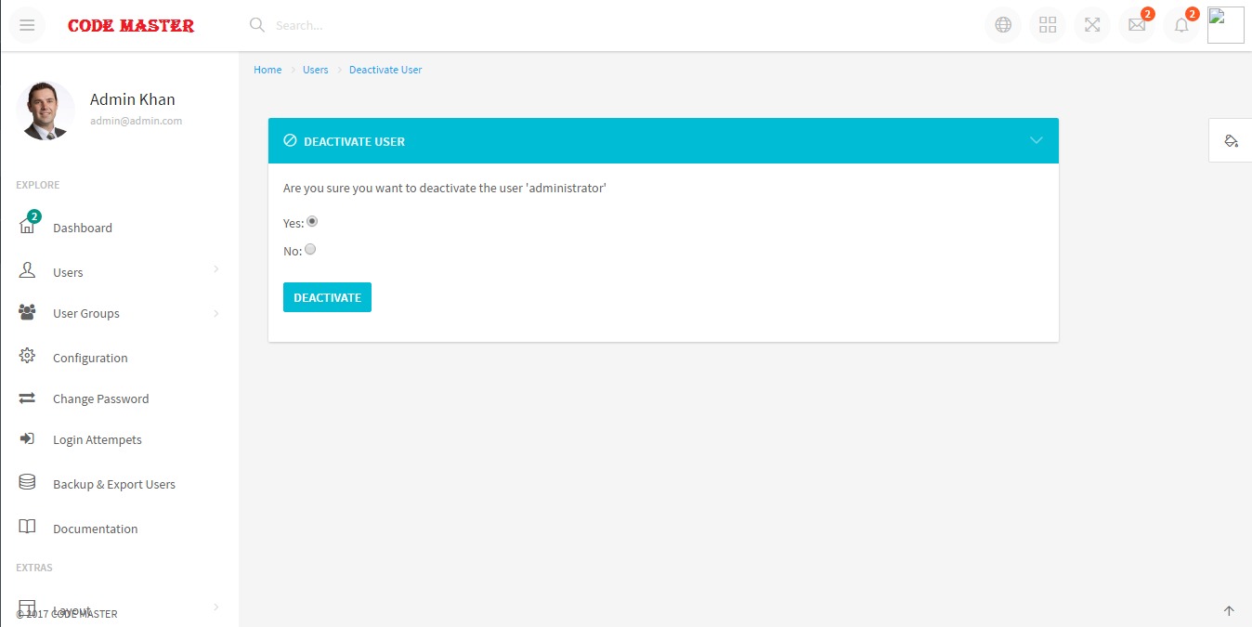Collapse the sidebar with the hamburger icon

(x=26, y=25)
